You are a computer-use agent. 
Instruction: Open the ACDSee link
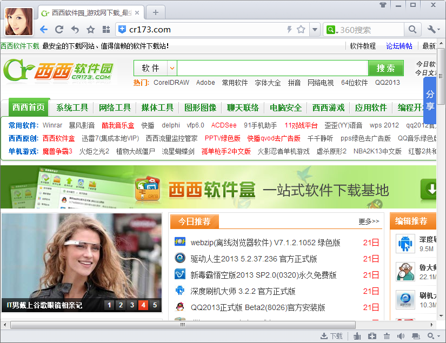224,125
